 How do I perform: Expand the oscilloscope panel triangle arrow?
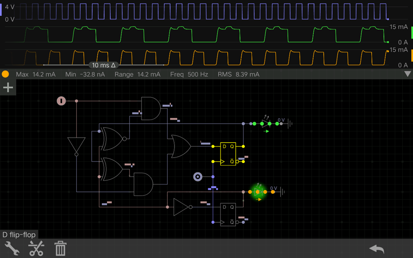[x=407, y=74]
